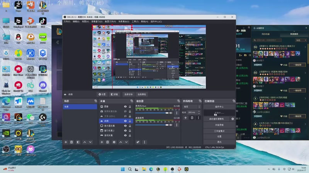This screenshot has width=309, height=173.
Task: Open the 筛选 filter dropdown in lineup panel
Action: point(301,40)
